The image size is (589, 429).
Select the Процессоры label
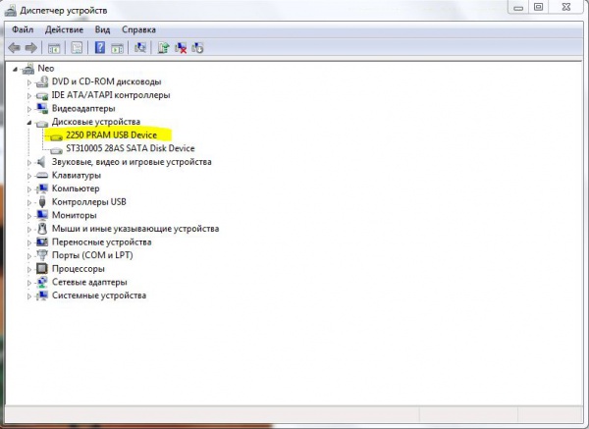pos(79,269)
